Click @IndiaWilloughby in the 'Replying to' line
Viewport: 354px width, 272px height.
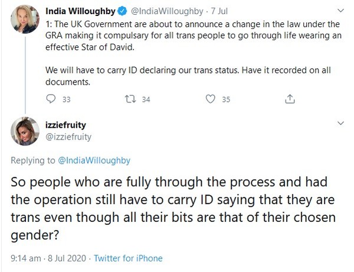[x=93, y=160]
